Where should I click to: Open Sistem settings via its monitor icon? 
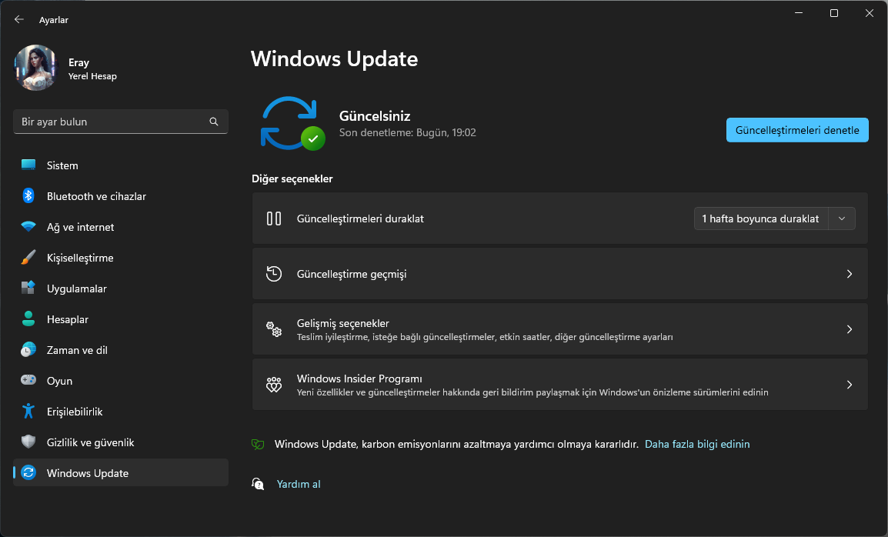(28, 165)
